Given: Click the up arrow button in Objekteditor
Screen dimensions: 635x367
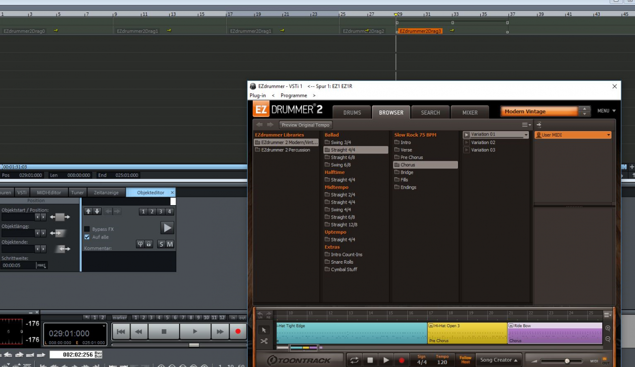Looking at the screenshot, I should pos(88,212).
